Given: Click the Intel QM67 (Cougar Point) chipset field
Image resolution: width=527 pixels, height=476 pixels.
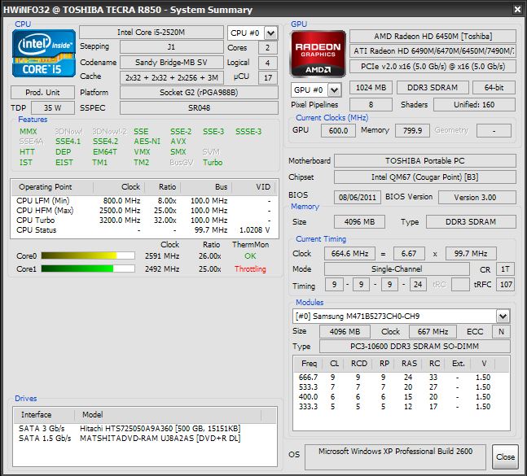Looking at the screenshot, I should coord(425,177).
